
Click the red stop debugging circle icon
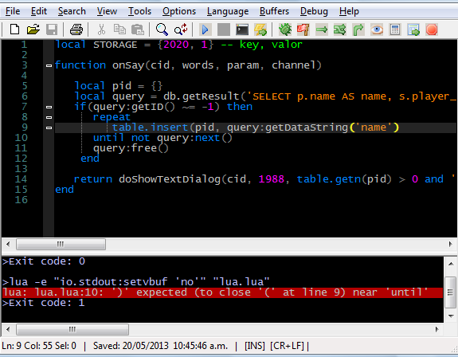432,29
